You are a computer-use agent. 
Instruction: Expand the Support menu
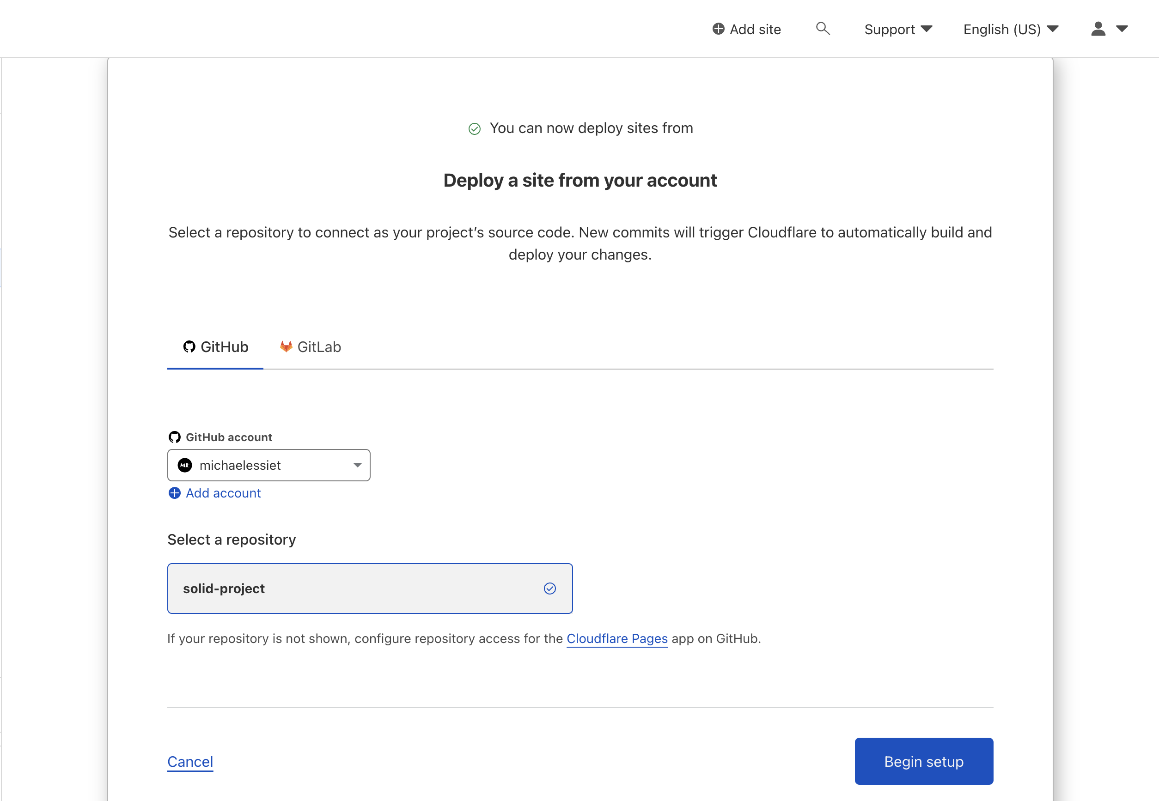897,30
